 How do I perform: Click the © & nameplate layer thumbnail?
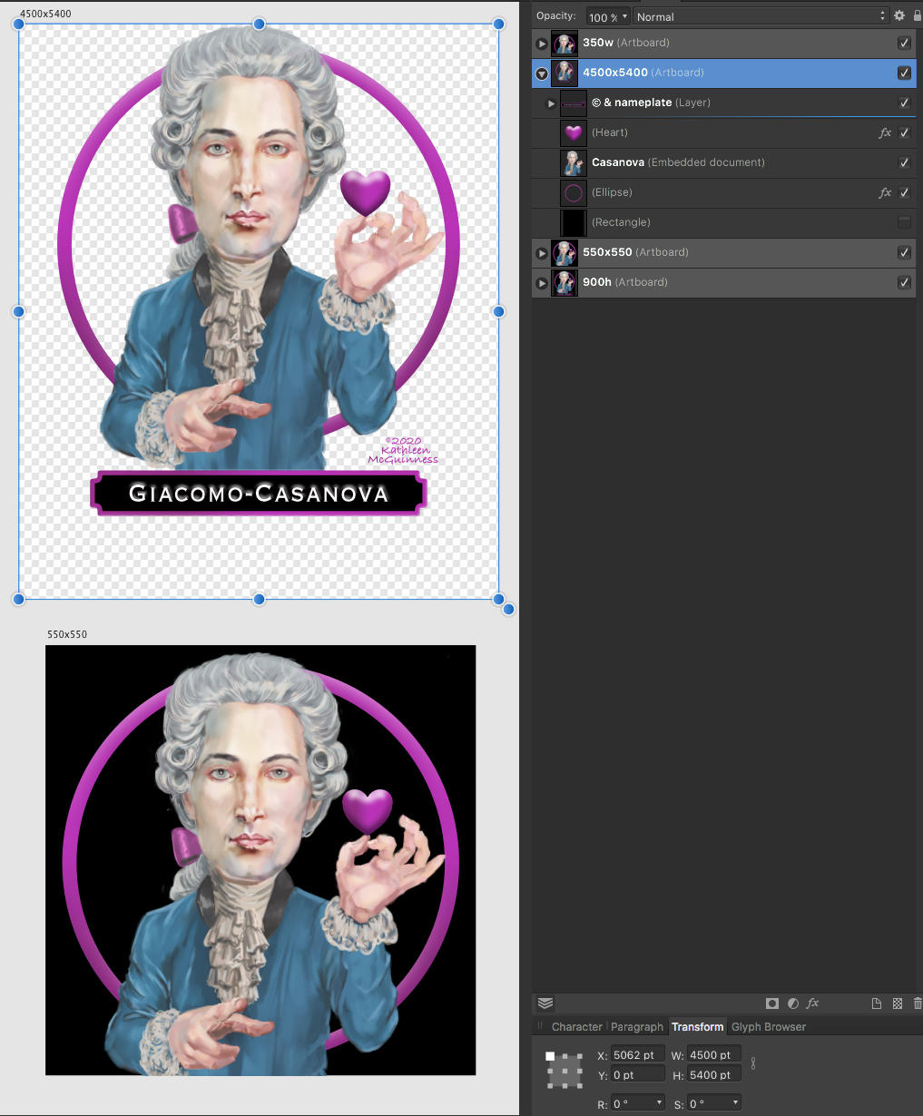click(x=574, y=103)
